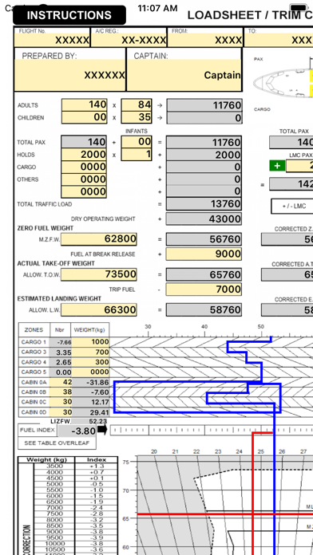Image resolution: width=313 pixels, height=555 pixels.
Task: Edit CABIN 0C passenger count 30
Action: pos(61,402)
